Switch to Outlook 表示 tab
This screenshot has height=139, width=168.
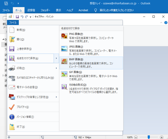58,10
